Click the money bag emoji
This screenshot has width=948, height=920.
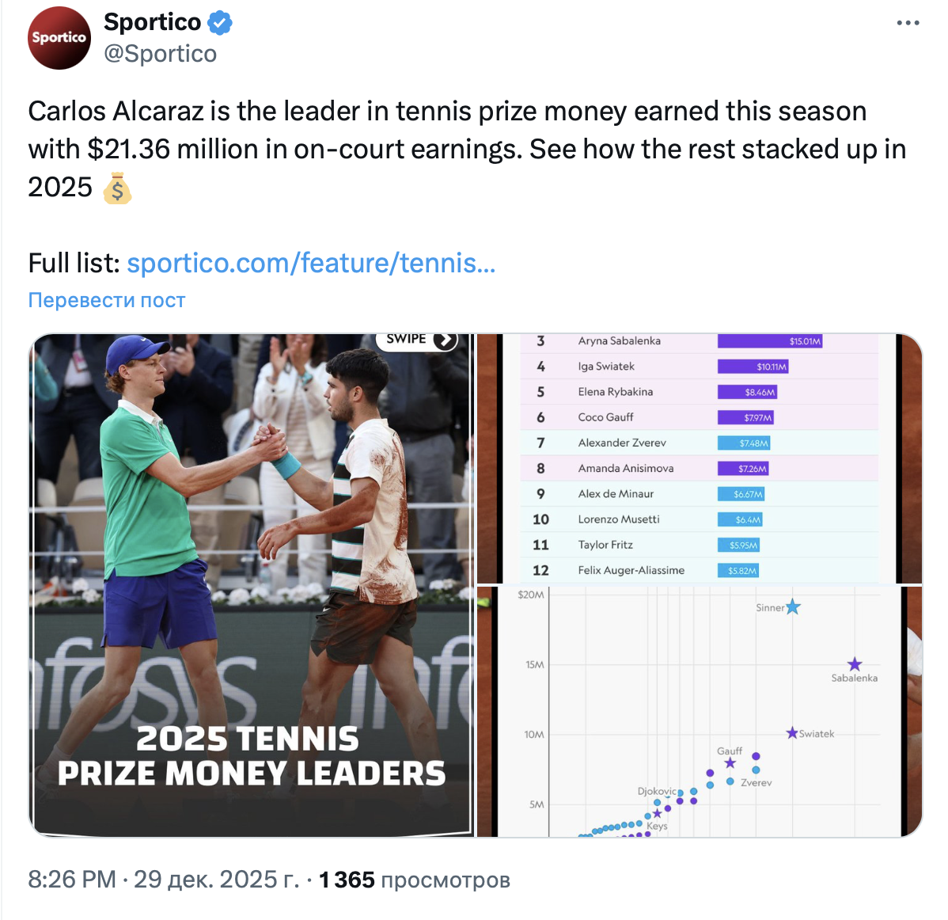tap(117, 188)
